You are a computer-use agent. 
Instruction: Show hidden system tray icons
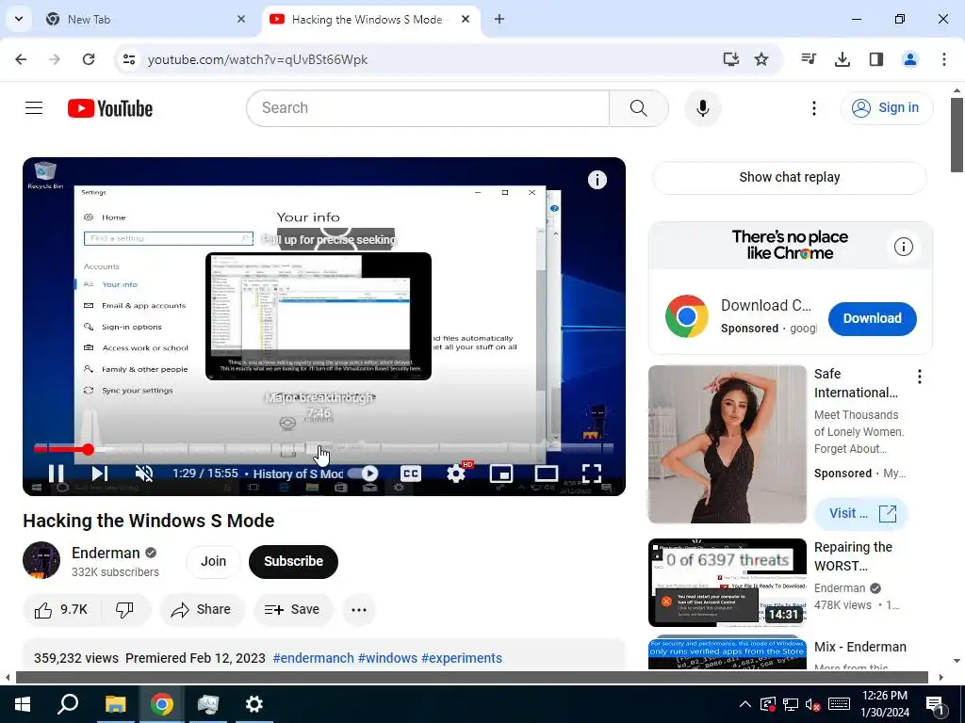click(x=744, y=704)
